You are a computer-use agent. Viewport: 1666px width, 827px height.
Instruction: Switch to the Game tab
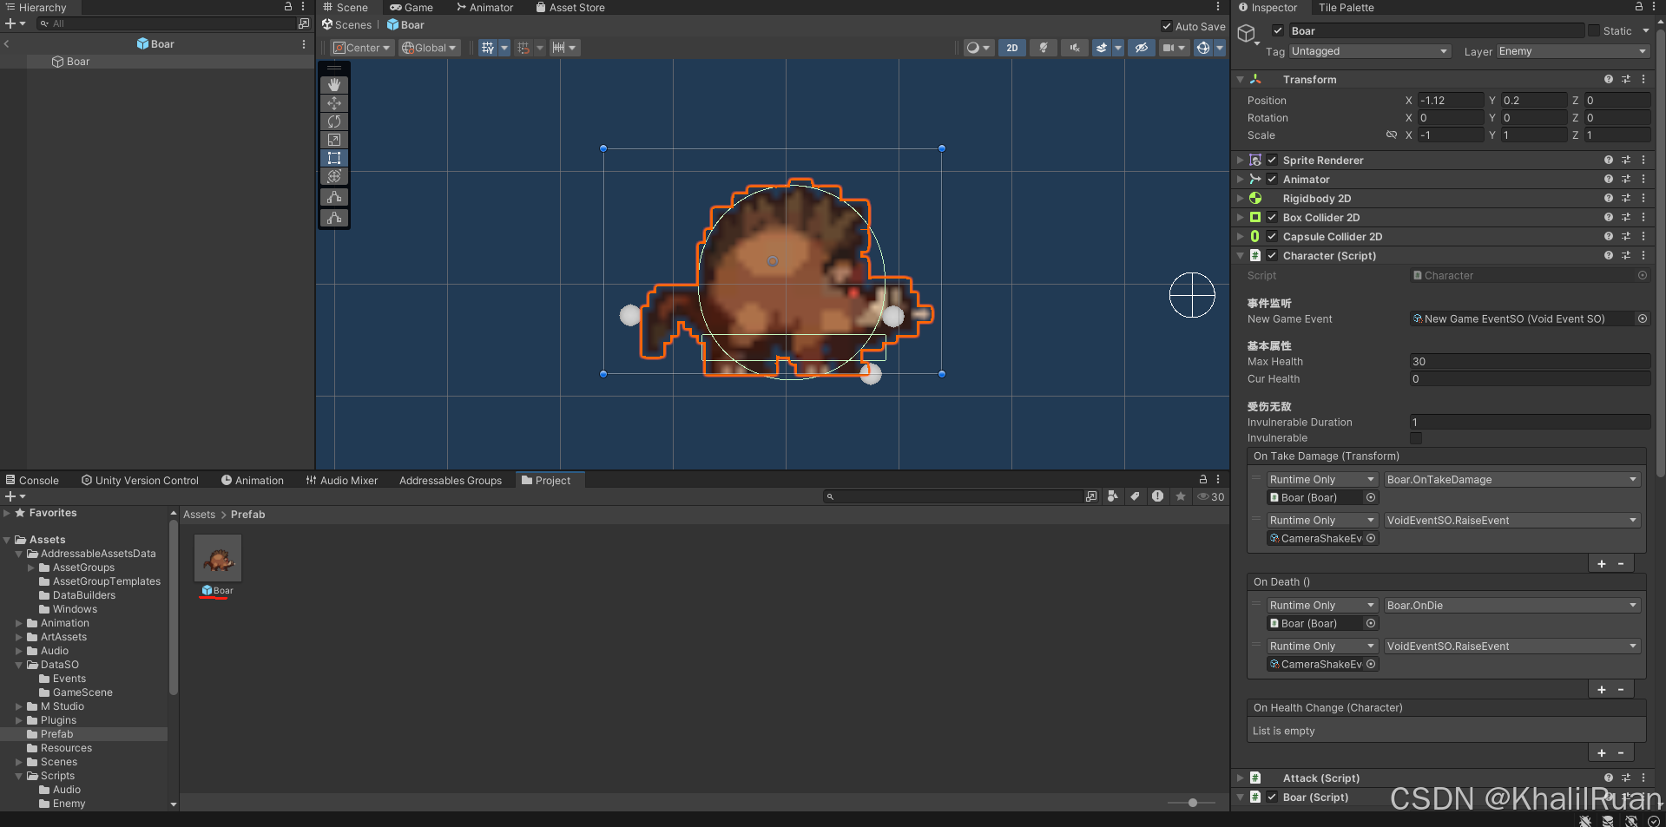pyautogui.click(x=411, y=7)
